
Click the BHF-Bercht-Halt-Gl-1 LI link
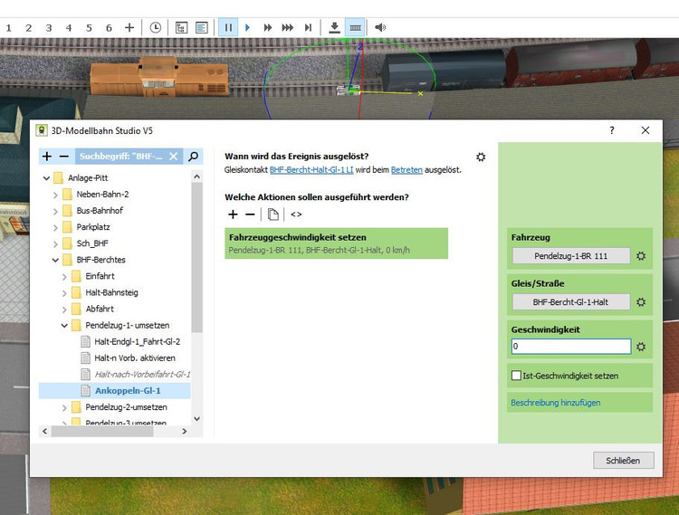click(311, 170)
